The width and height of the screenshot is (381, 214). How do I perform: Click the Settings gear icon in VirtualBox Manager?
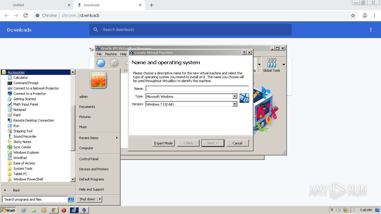[x=114, y=63]
